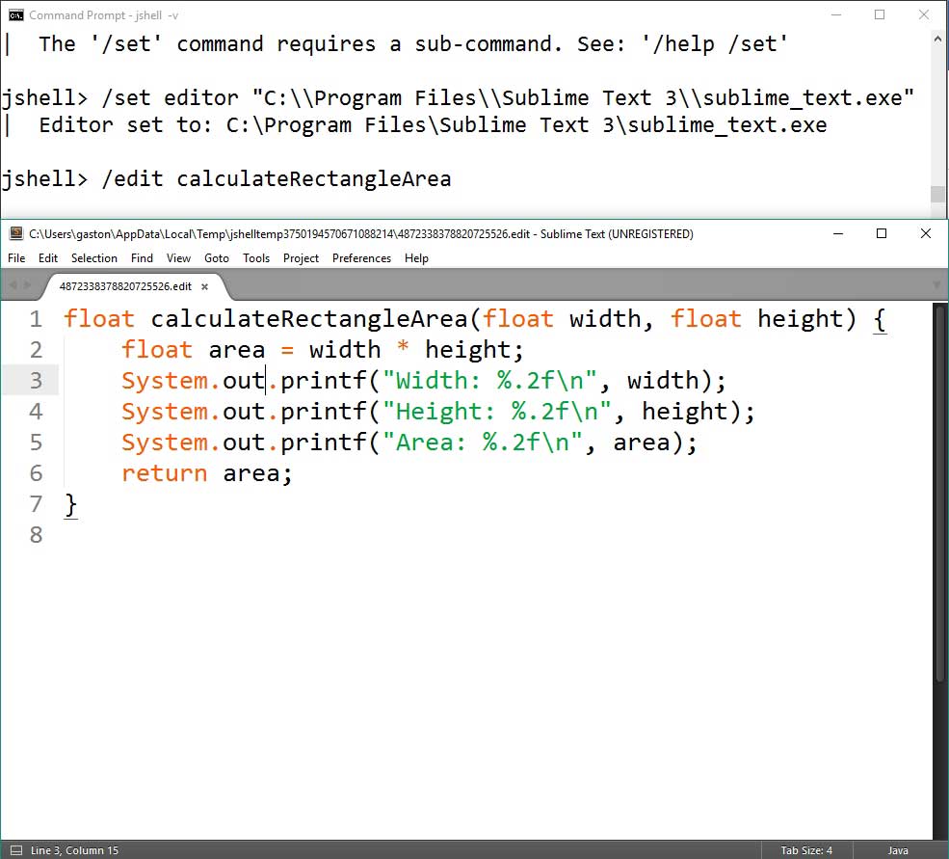This screenshot has width=949, height=859.
Task: Open the File menu in Sublime Text
Action: (x=16, y=258)
